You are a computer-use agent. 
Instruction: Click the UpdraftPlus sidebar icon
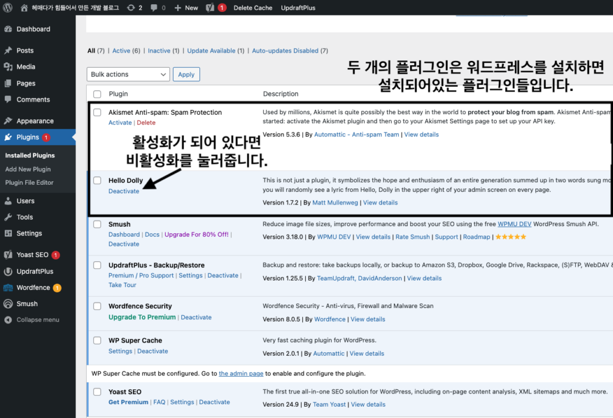tap(8, 271)
